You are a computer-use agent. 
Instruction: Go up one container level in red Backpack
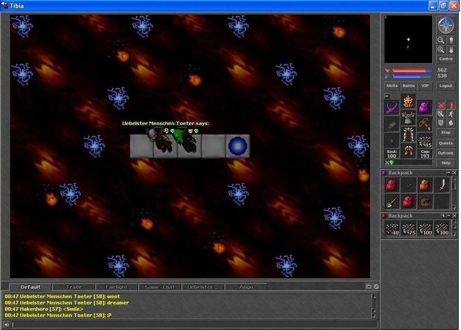pos(443,216)
